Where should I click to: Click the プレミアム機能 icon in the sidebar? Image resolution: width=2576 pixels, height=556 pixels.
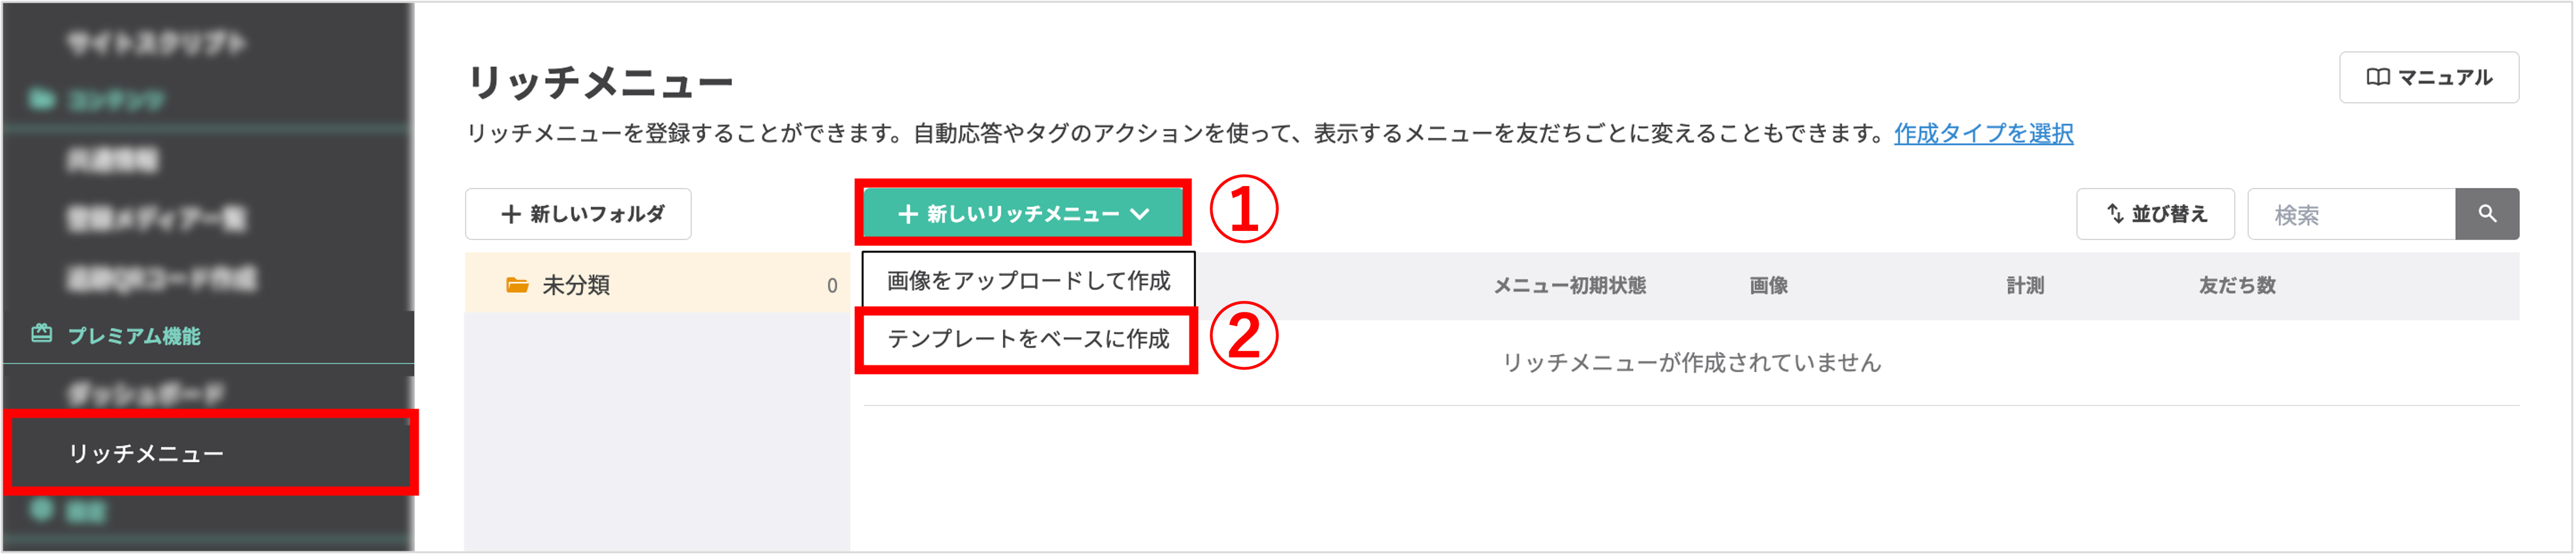tap(41, 334)
